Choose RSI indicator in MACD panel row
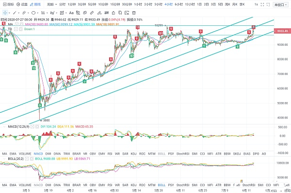Image resolution: width=291 pixels, height=193 pixels. tap(110, 154)
